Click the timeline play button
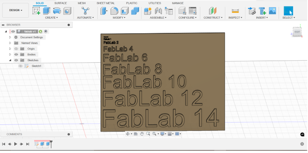The height and width of the screenshot is (153, 308). (15, 144)
